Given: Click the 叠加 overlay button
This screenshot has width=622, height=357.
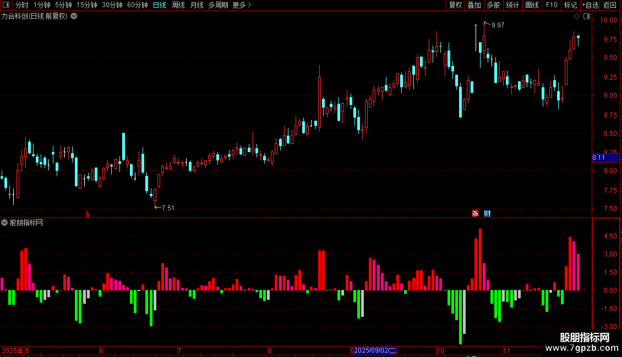Looking at the screenshot, I should 474,5.
